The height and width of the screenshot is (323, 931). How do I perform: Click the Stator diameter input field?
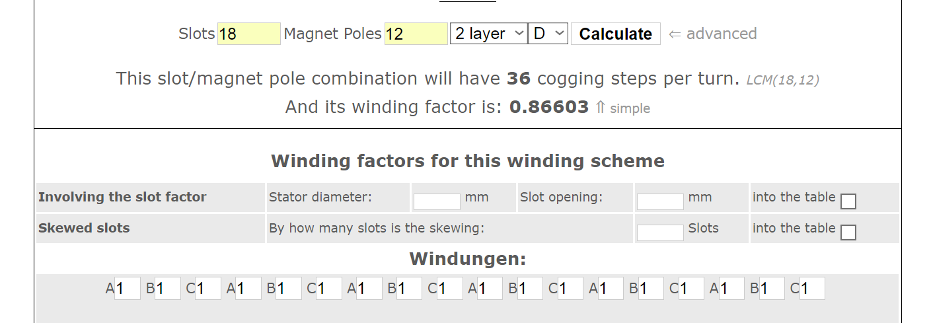coord(437,201)
